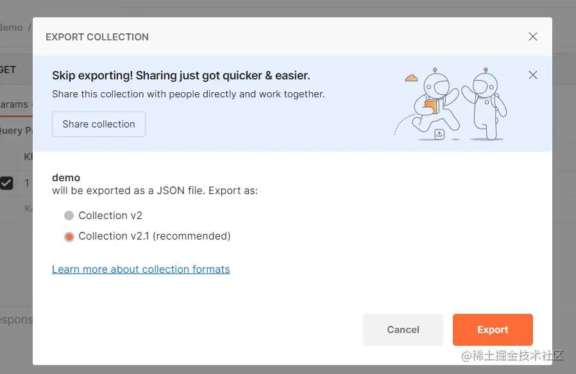This screenshot has width=576, height=374.
Task: Close the Export Collection dialog
Action: pyautogui.click(x=532, y=37)
